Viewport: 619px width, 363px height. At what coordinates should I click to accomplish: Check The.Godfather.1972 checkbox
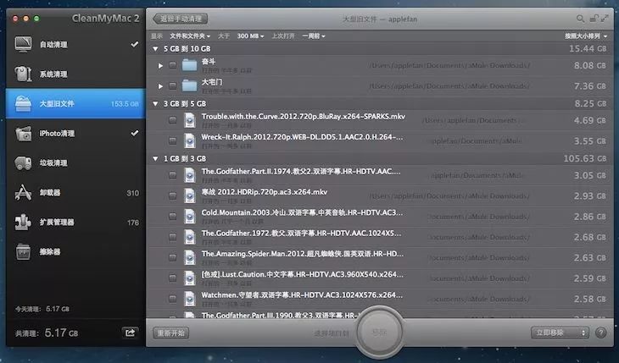click(172, 237)
